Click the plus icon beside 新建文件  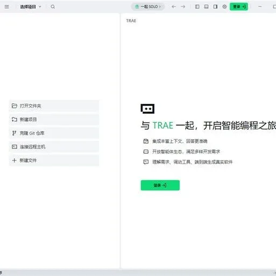14,160
